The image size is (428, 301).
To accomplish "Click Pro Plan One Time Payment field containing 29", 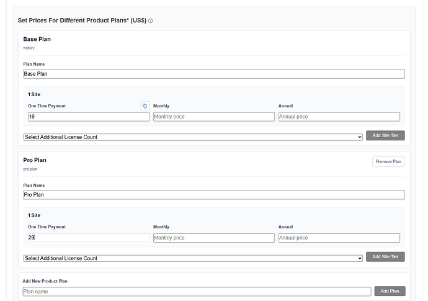I will (89, 238).
